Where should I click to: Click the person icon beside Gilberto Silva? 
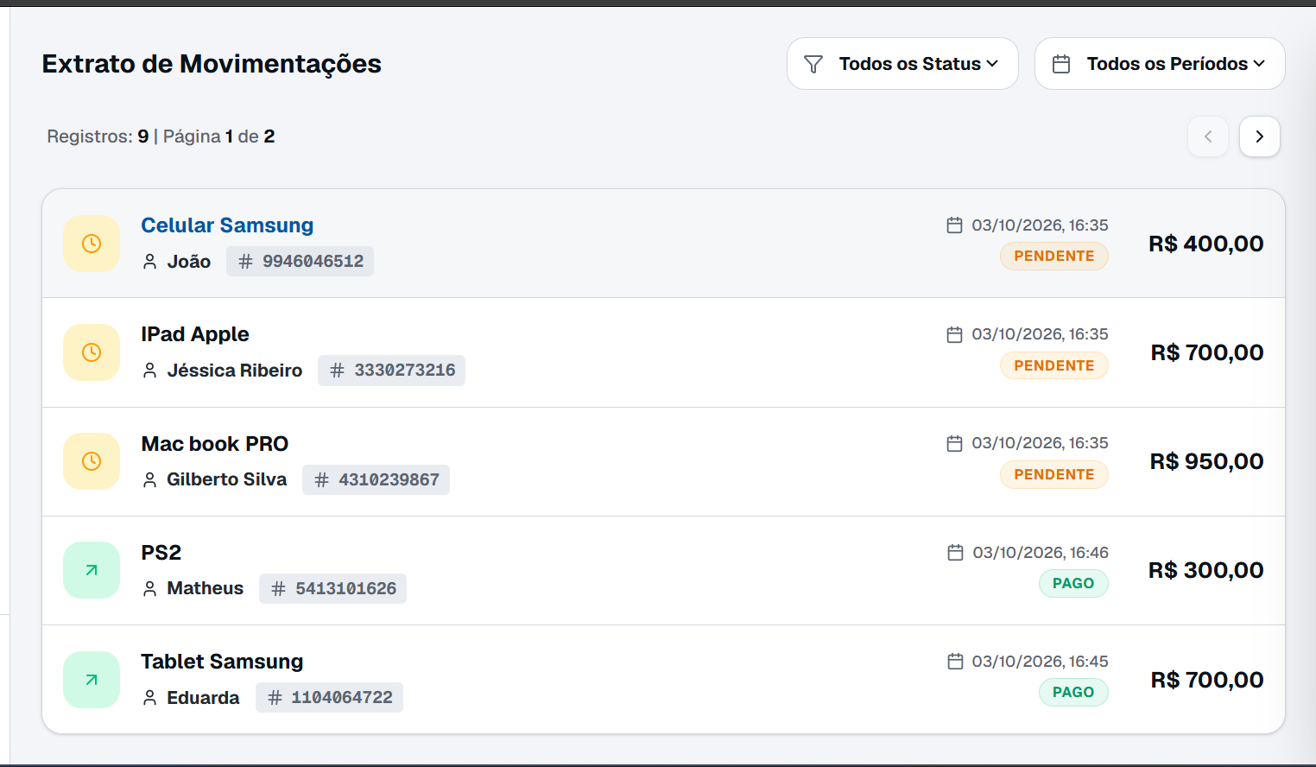pyautogui.click(x=150, y=479)
